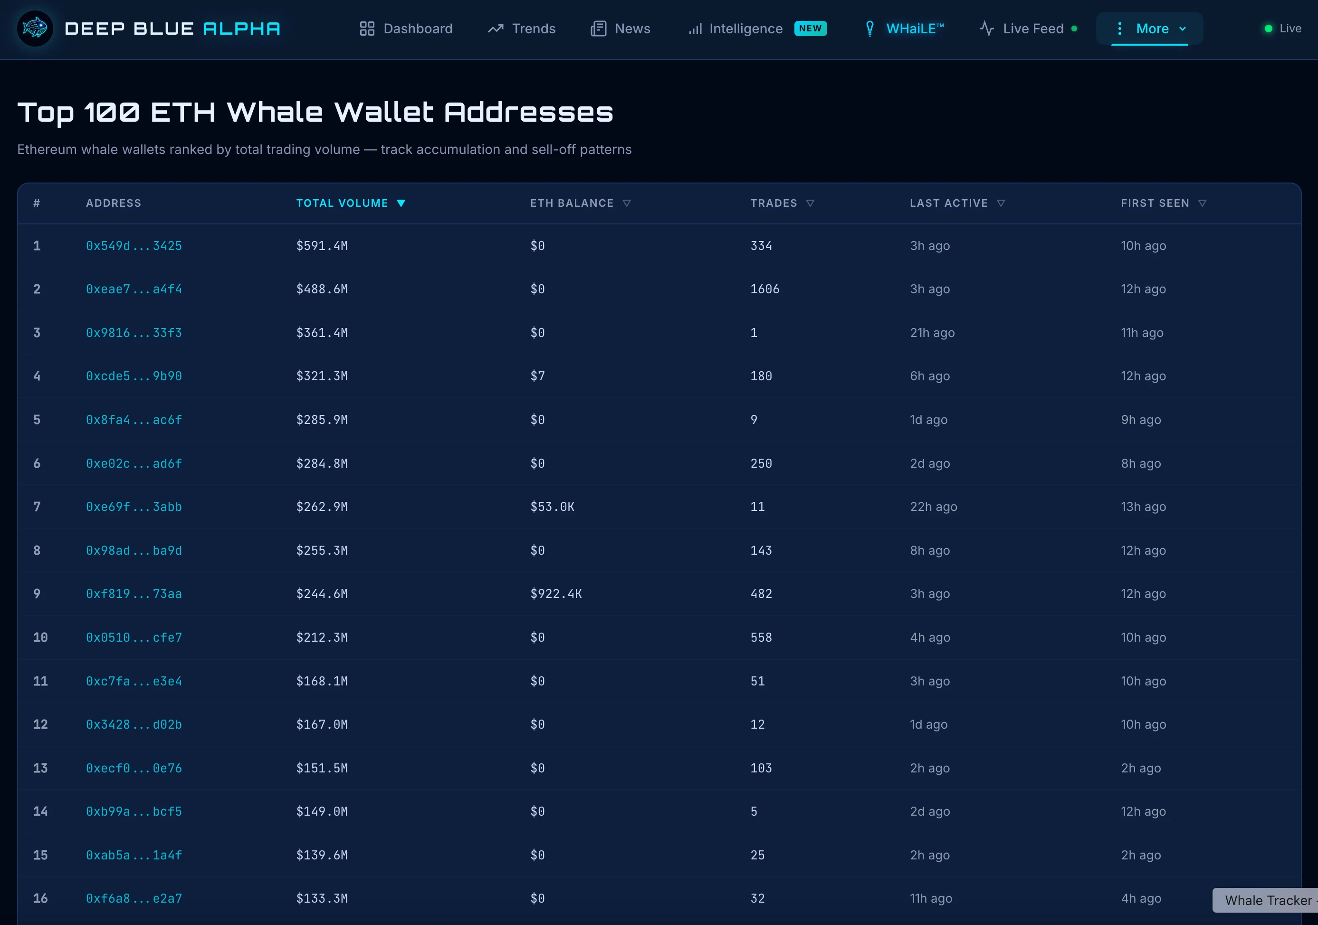Click the News newspaper icon
This screenshot has height=925, width=1318.
598,29
